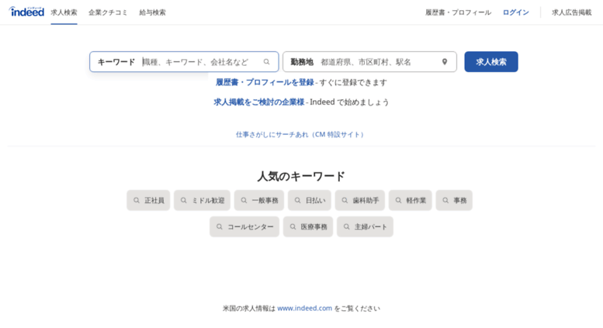Click the blue 求人検索 search button
Screen dimensions: 603x328
(x=491, y=62)
